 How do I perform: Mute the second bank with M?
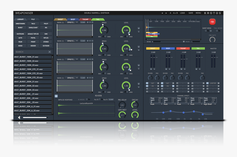[139, 47]
